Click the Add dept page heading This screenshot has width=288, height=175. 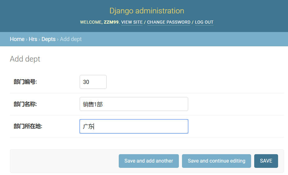coord(25,59)
